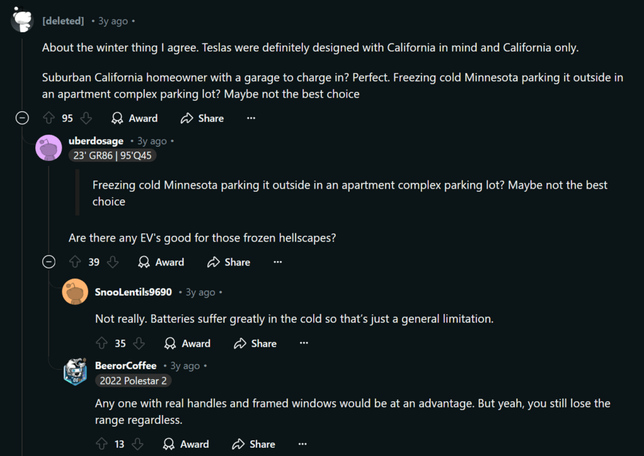The image size is (644, 456).
Task: Open uberdosage's user profile link
Action: click(x=96, y=141)
